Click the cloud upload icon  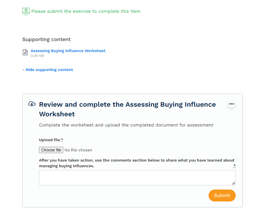click(32, 104)
